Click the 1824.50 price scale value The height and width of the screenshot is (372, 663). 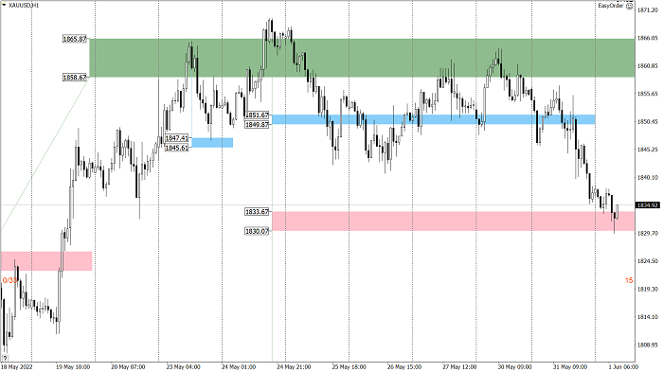tap(648, 261)
